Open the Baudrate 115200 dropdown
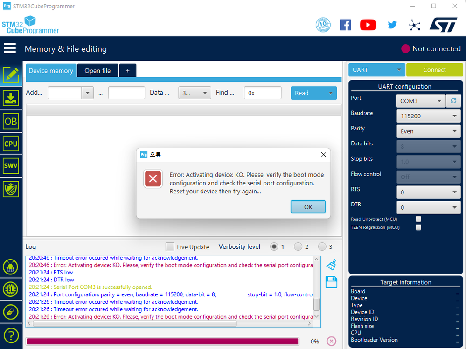466x349 pixels. pyautogui.click(x=429, y=116)
